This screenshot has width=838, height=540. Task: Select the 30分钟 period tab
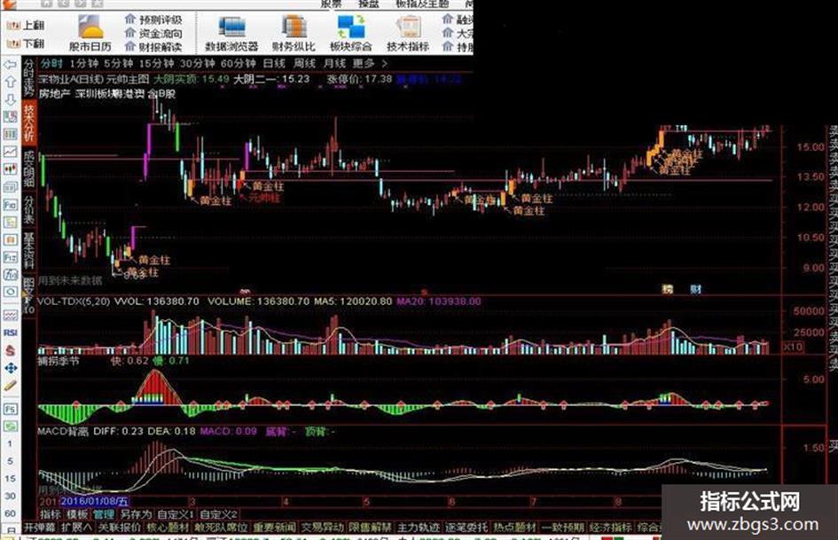click(x=197, y=64)
